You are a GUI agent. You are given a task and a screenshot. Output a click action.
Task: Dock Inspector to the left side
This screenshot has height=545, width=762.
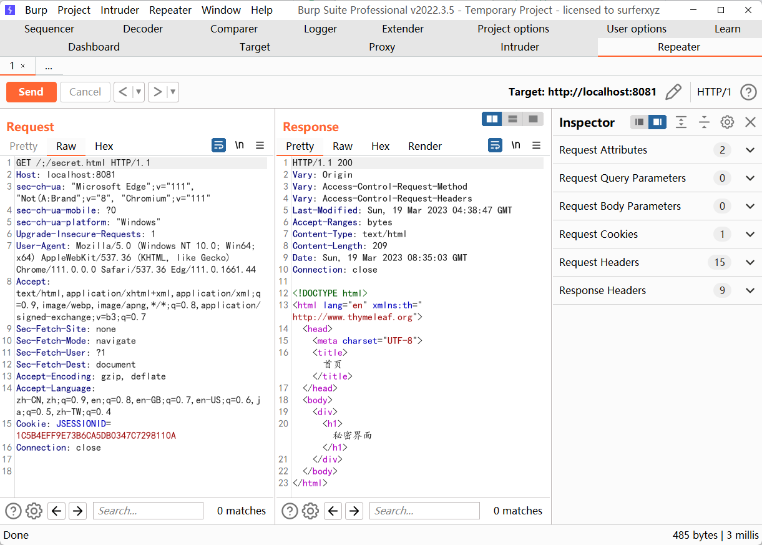click(639, 122)
